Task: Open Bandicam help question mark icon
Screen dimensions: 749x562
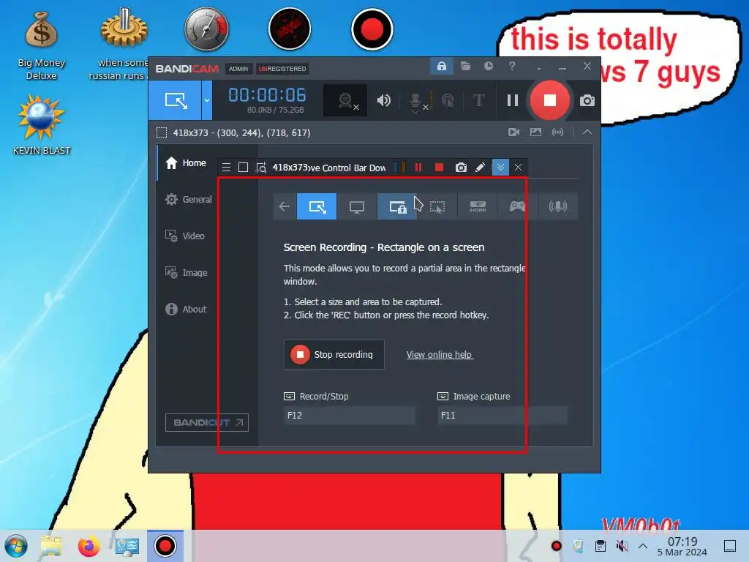Action: click(x=511, y=67)
